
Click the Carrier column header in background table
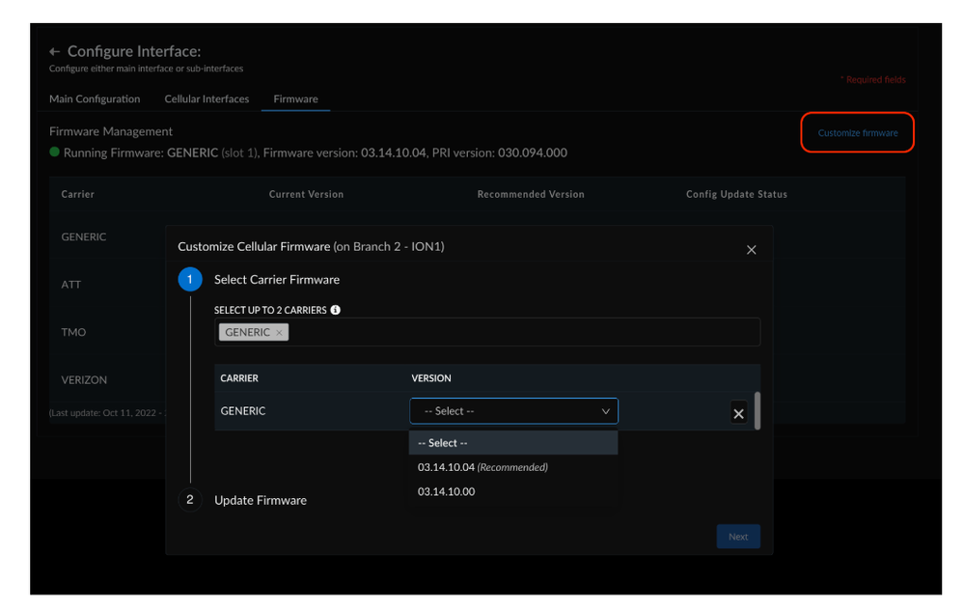point(77,194)
